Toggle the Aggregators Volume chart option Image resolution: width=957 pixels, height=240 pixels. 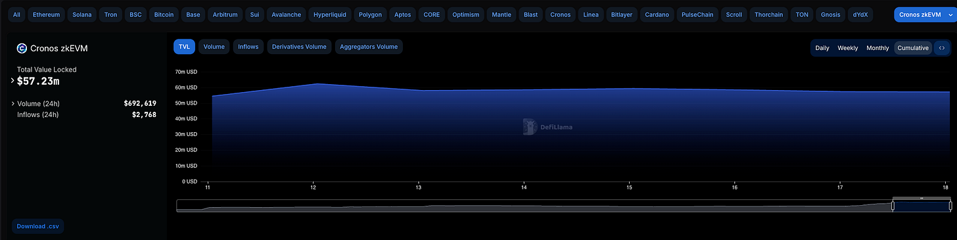[369, 47]
